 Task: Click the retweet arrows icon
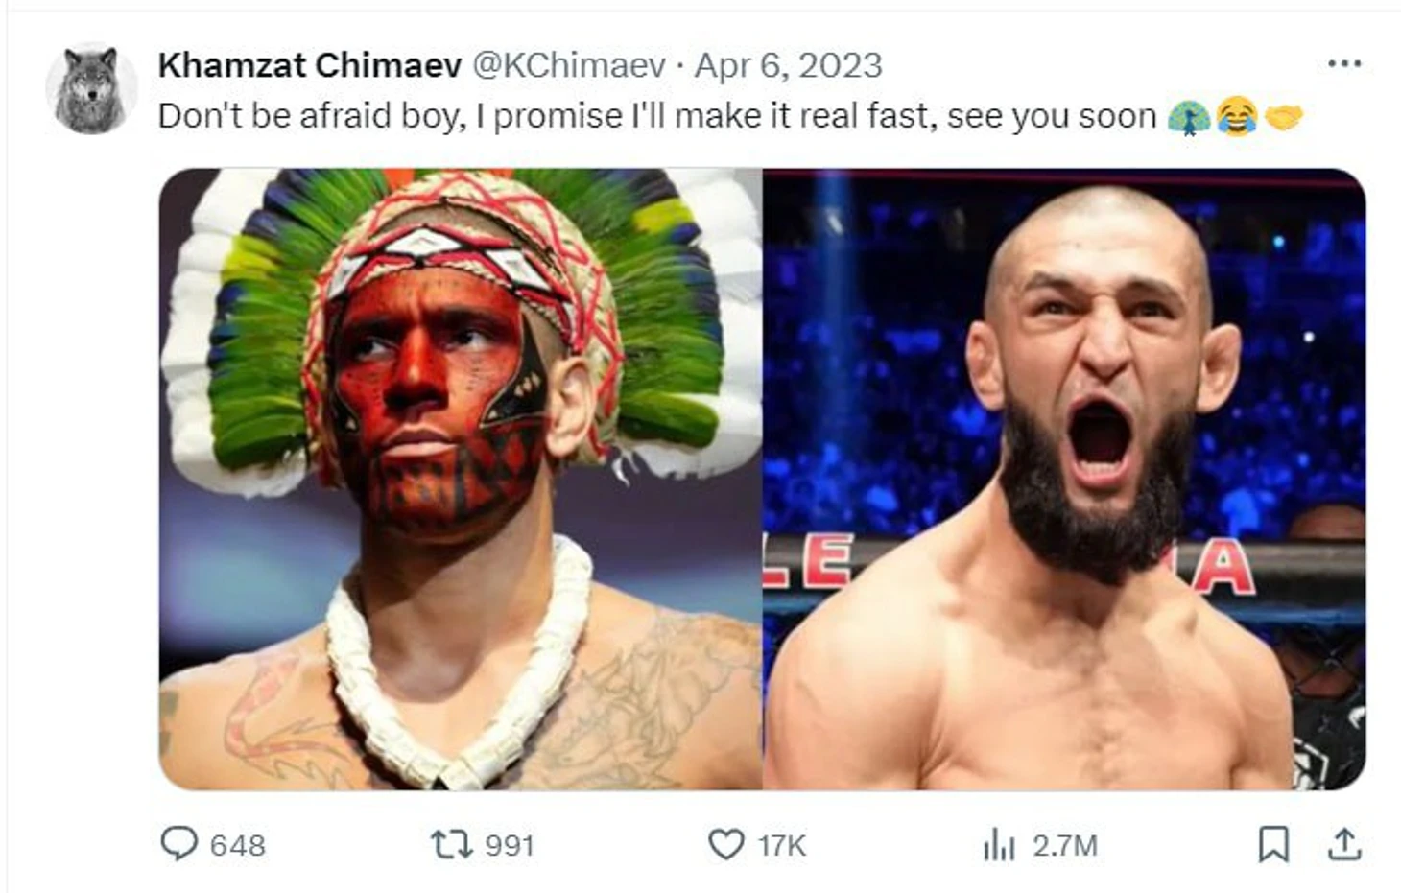450,844
